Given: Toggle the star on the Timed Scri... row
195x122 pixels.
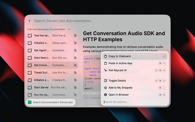Looking at the screenshot, I should [x=75, y=73].
